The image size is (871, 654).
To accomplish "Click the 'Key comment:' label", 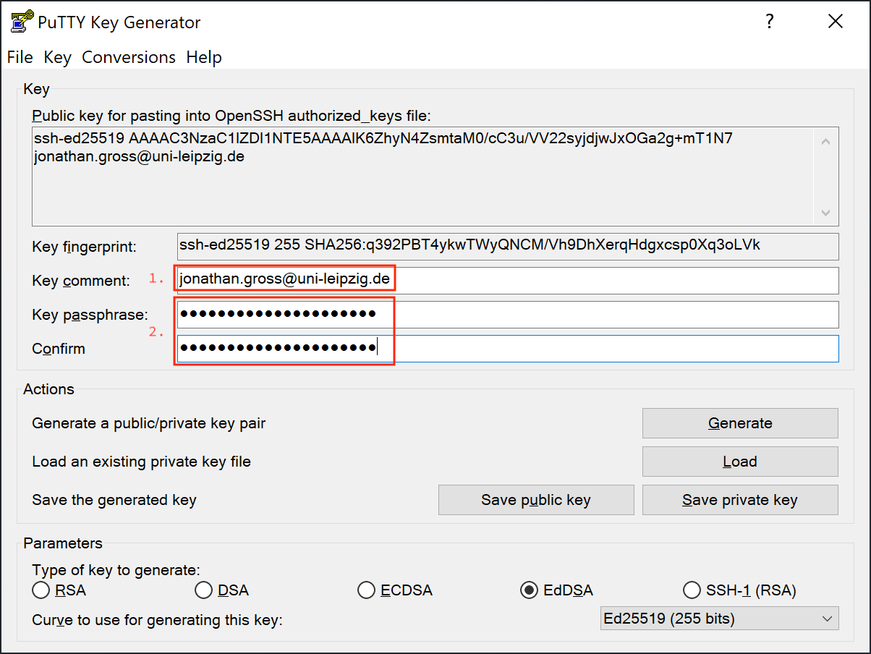I will (81, 281).
